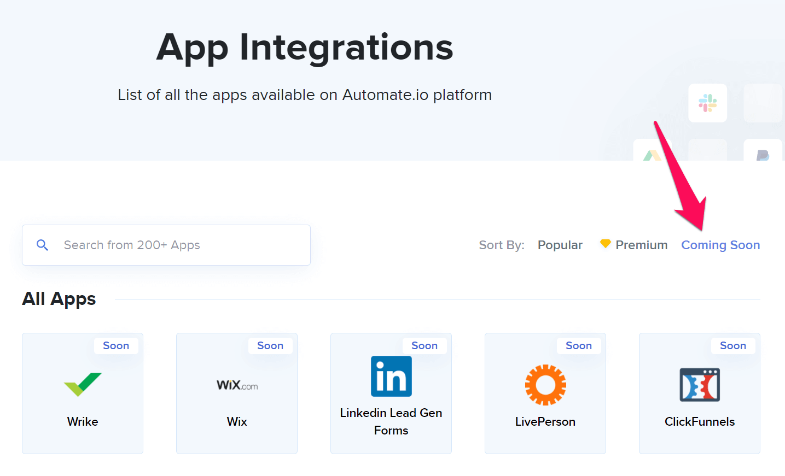Click the magnifier icon in search box
This screenshot has width=785, height=476.
tap(42, 245)
